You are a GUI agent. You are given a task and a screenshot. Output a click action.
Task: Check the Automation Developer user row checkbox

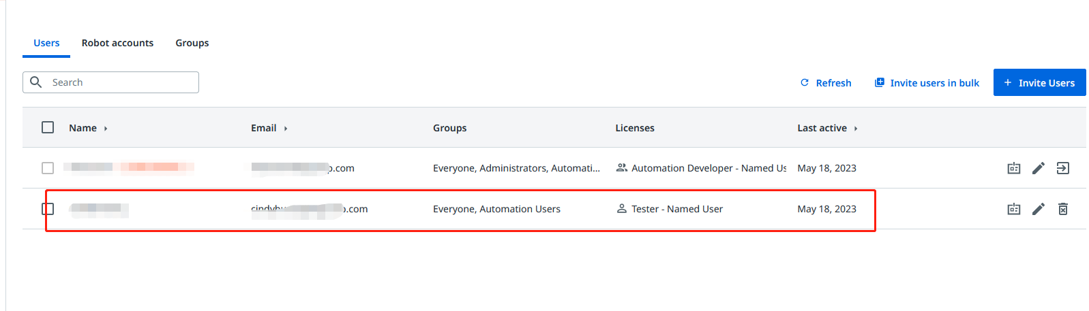pos(48,168)
